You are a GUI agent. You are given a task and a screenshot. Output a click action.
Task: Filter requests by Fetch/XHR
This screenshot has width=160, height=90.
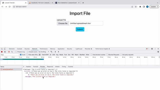coord(45,55)
